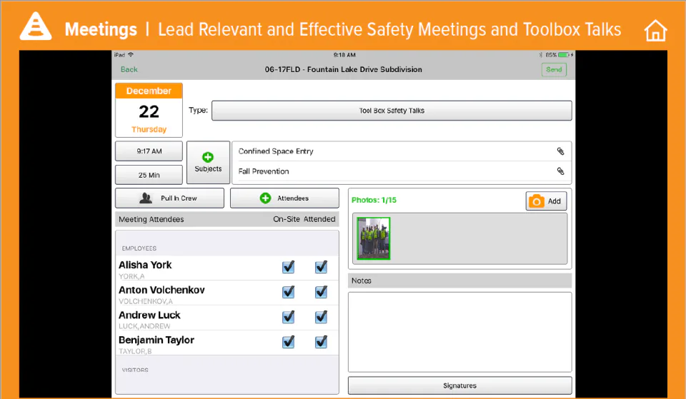Tap the 9:18 AM status bar clock

[344, 55]
